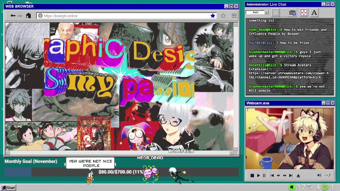Fast-forward the Webcam.exe video
Screen dimensions: 340x191
(284, 175)
